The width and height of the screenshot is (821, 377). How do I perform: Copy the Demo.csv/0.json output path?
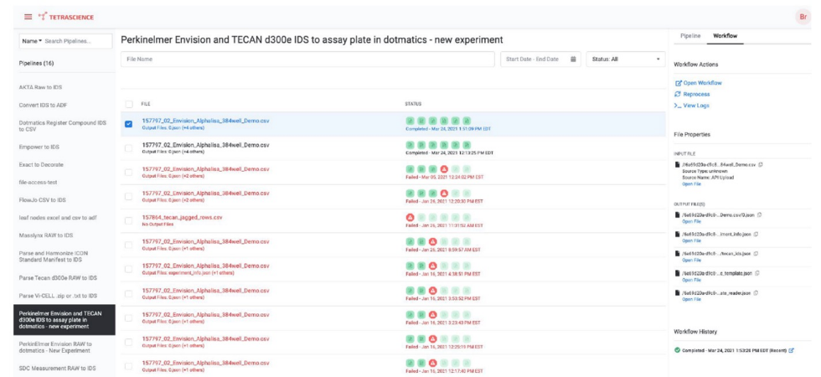(x=760, y=214)
